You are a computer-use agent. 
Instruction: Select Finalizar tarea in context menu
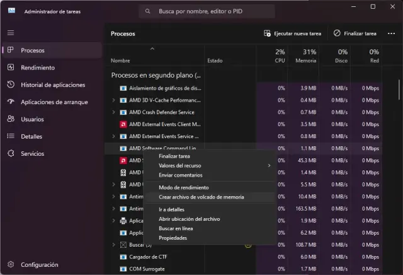coord(174,156)
